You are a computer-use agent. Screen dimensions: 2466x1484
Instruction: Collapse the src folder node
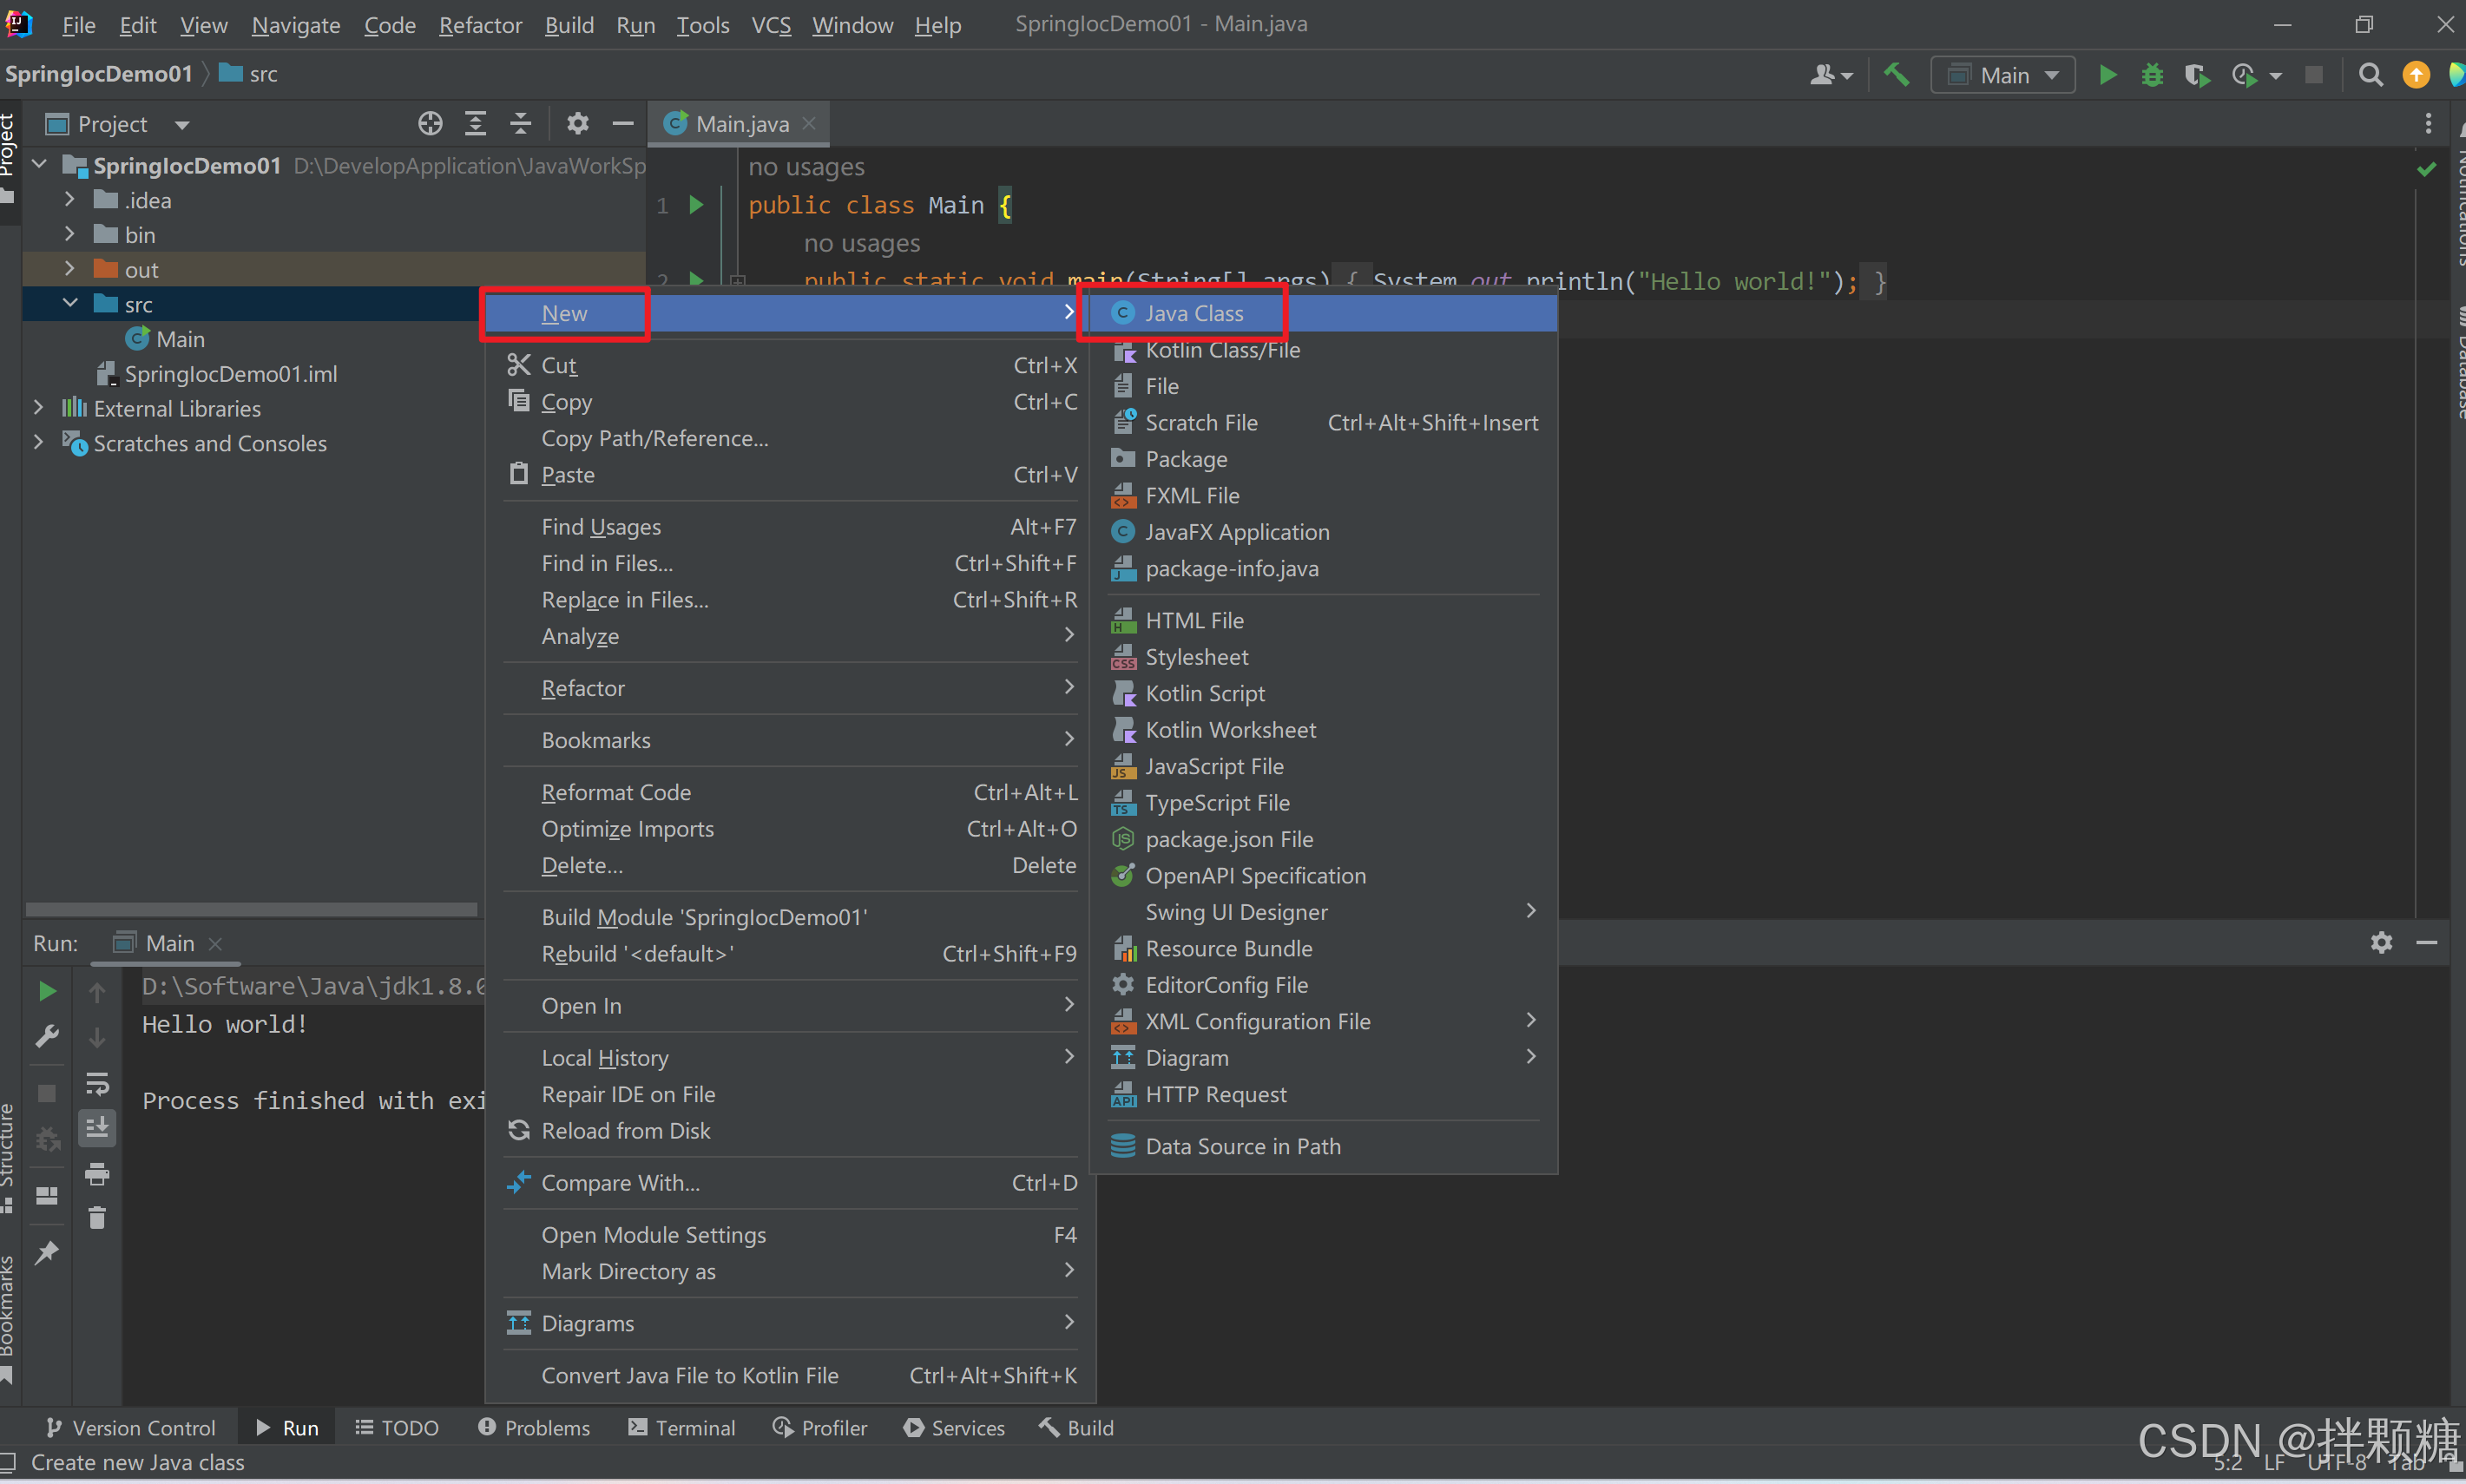(x=70, y=303)
